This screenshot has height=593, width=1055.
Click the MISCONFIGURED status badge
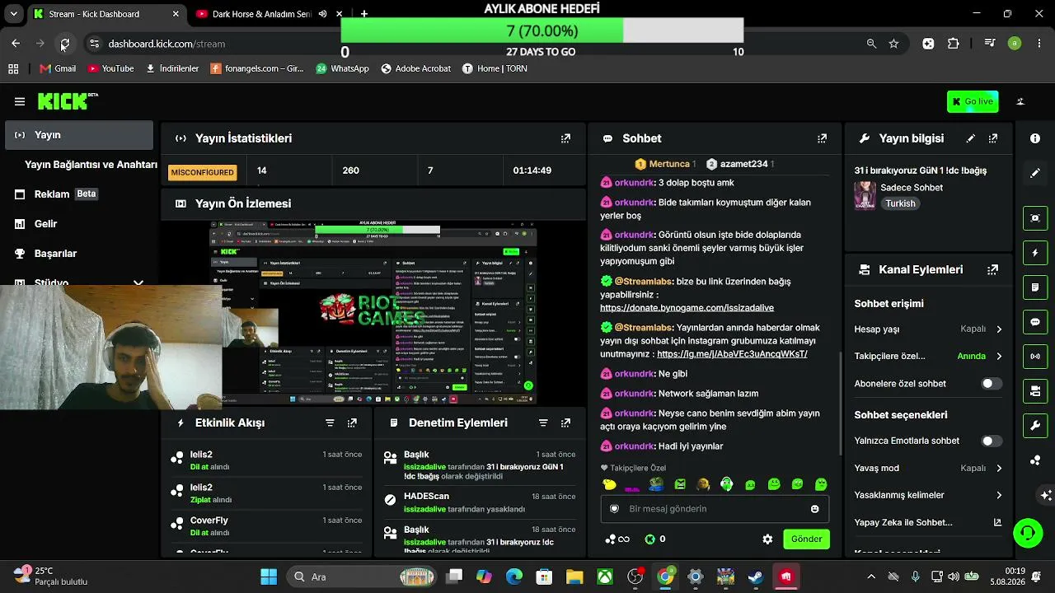(203, 172)
